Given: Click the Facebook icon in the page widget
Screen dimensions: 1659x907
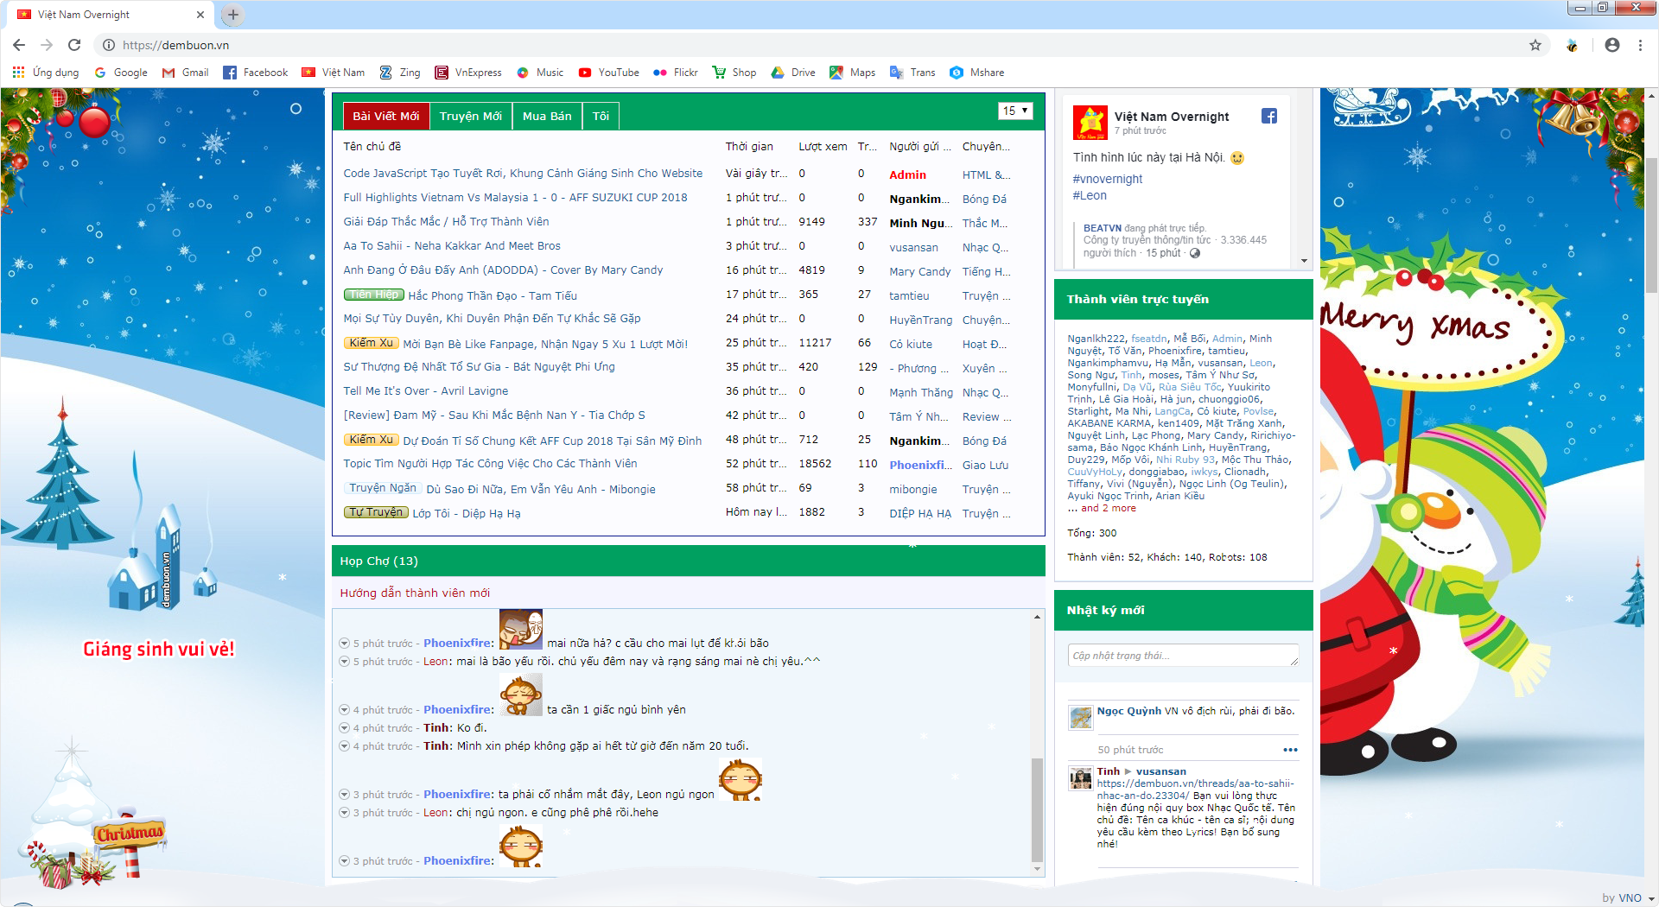Looking at the screenshot, I should (1269, 116).
